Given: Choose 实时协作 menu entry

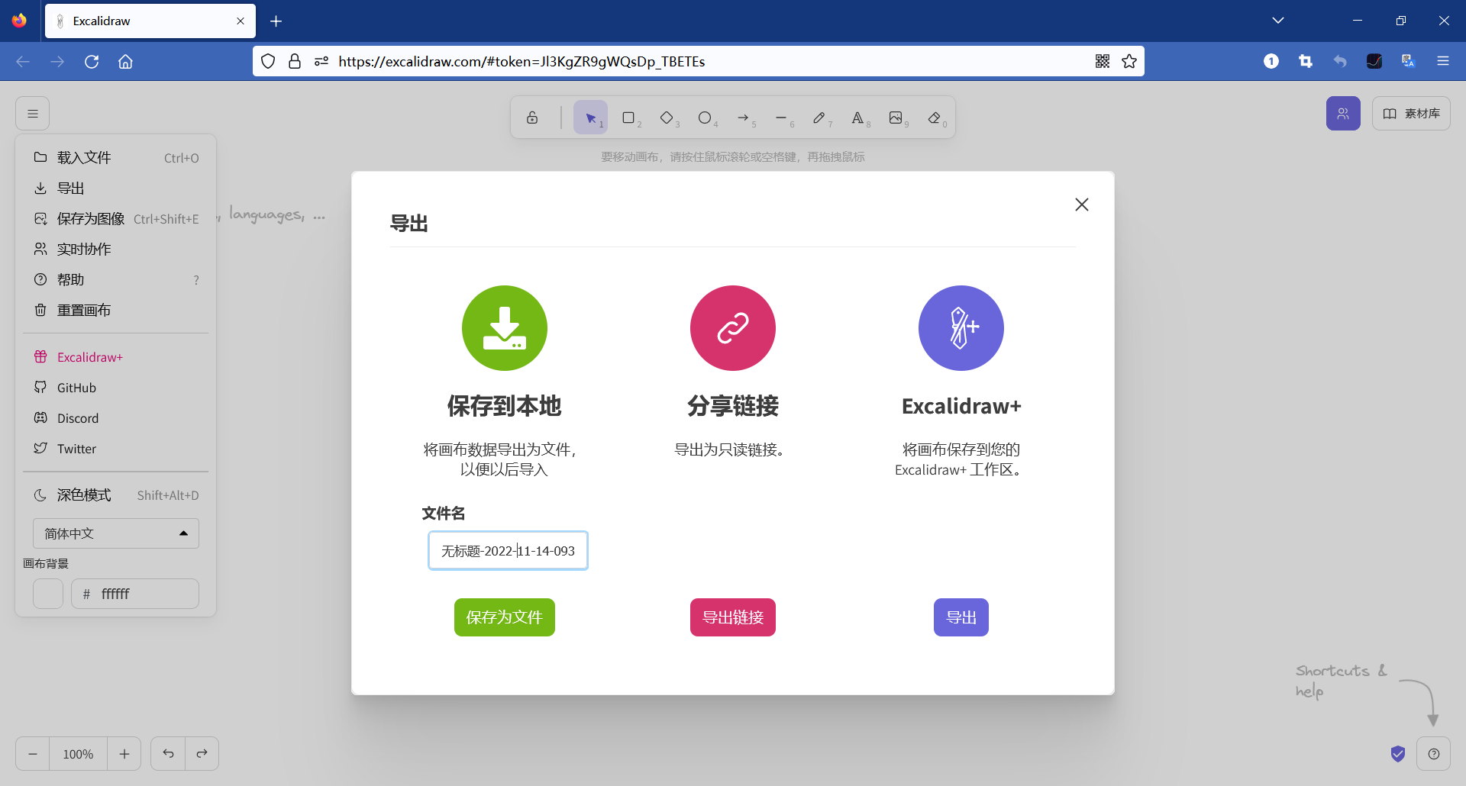Looking at the screenshot, I should click(x=116, y=250).
